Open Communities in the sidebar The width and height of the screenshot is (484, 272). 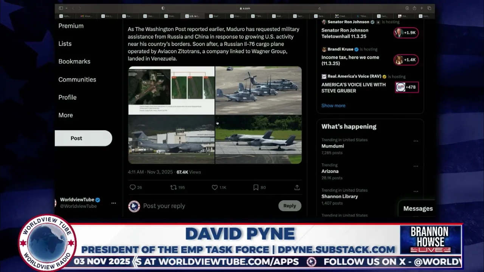[x=77, y=79]
